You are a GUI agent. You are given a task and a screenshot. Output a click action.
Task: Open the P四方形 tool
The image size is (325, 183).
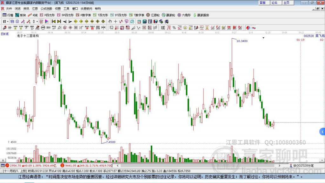[47, 15]
